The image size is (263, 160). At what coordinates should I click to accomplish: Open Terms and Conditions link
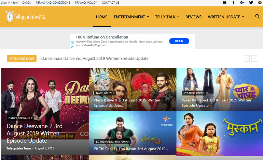coord(53,3)
